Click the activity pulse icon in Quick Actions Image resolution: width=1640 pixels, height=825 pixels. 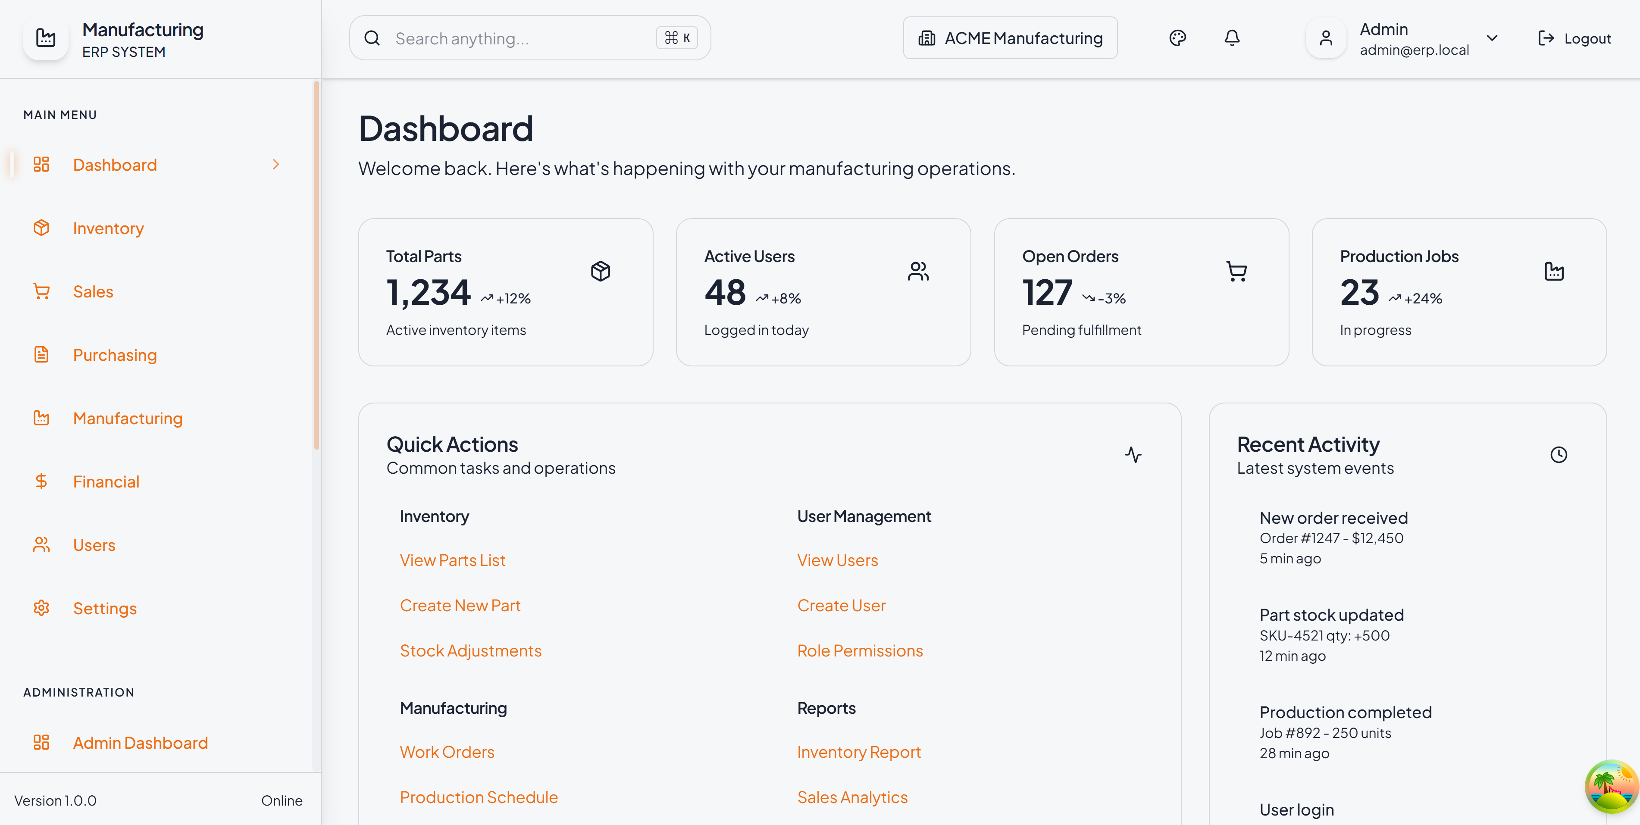(x=1133, y=454)
